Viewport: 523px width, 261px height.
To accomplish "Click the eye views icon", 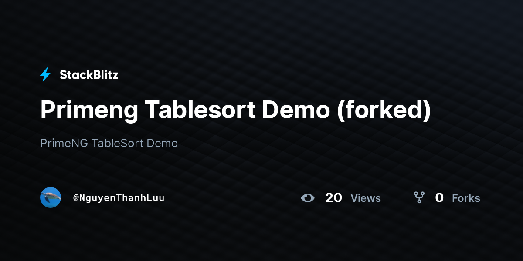I will pyautogui.click(x=308, y=198).
